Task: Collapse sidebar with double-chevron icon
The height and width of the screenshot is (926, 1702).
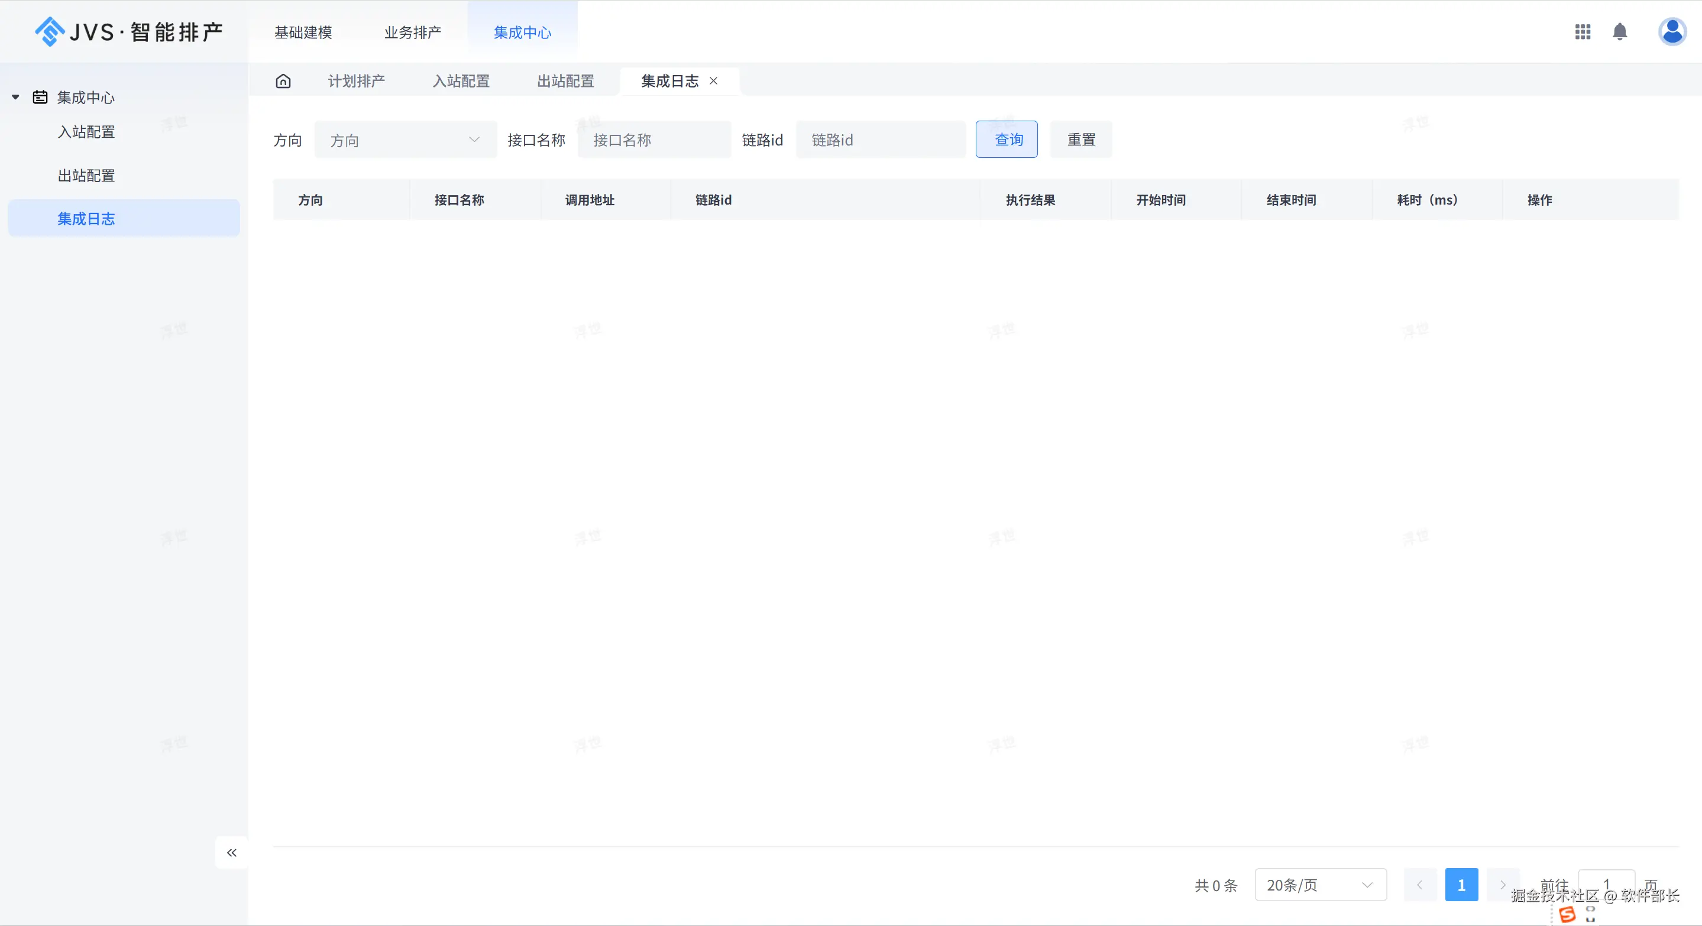Action: click(x=232, y=853)
